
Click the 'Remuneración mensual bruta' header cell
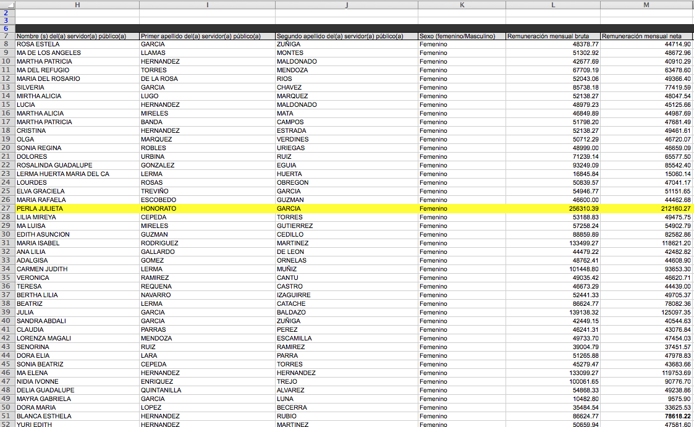click(552, 36)
